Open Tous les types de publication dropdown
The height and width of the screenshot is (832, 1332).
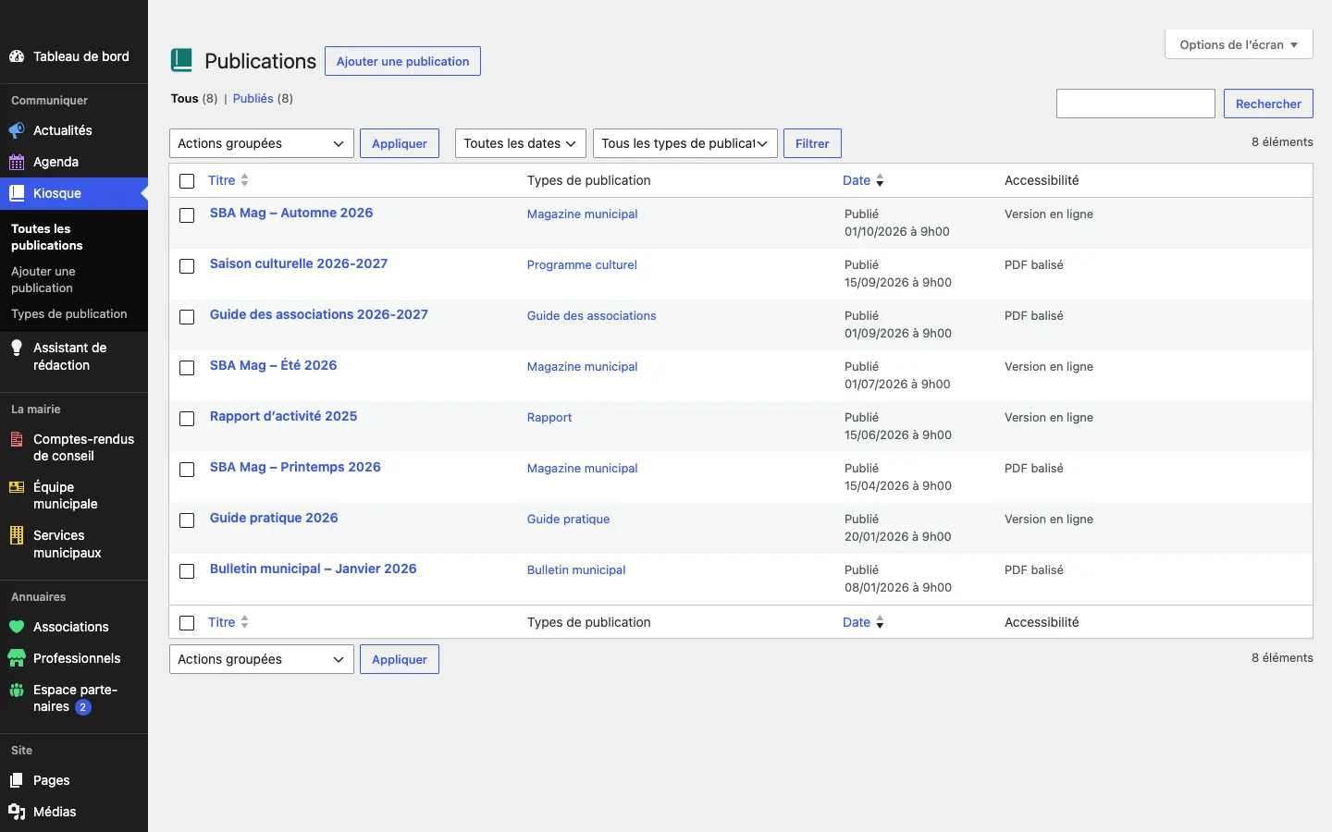pos(685,143)
